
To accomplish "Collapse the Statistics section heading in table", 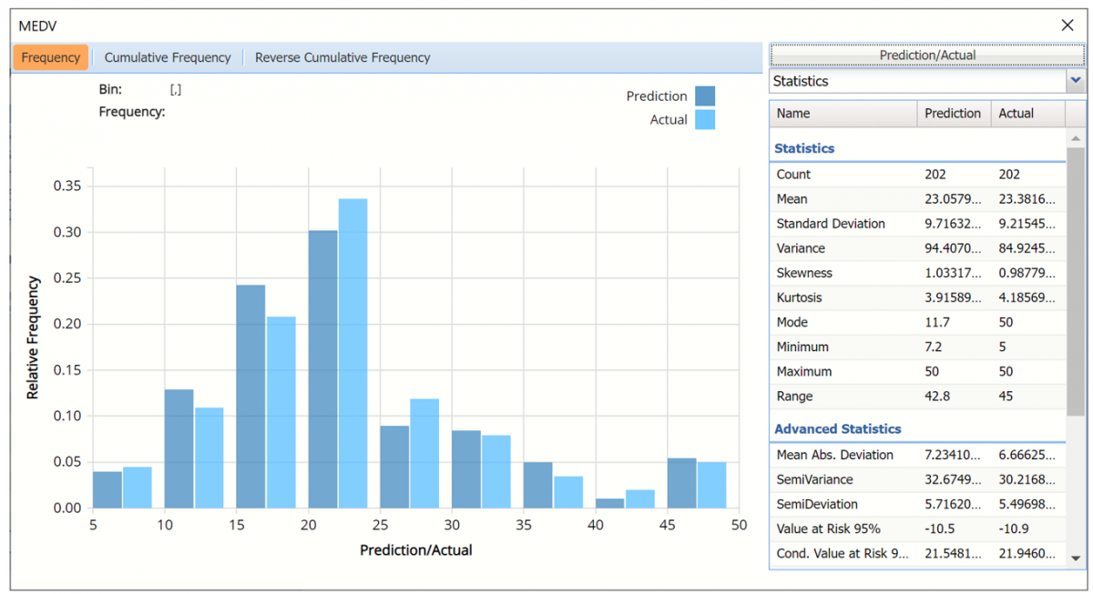I will 804,148.
